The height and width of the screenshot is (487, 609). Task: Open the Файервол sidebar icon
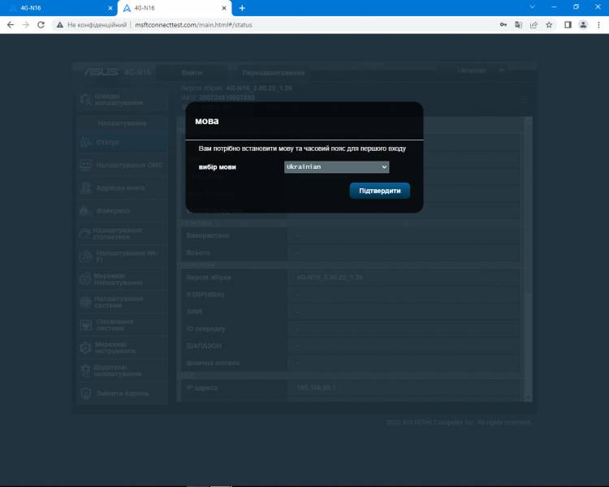click(x=85, y=210)
